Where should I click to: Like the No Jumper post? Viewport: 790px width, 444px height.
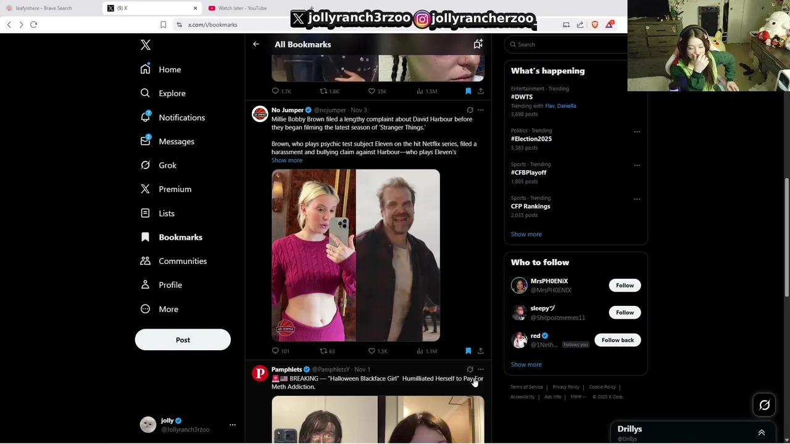(378, 351)
